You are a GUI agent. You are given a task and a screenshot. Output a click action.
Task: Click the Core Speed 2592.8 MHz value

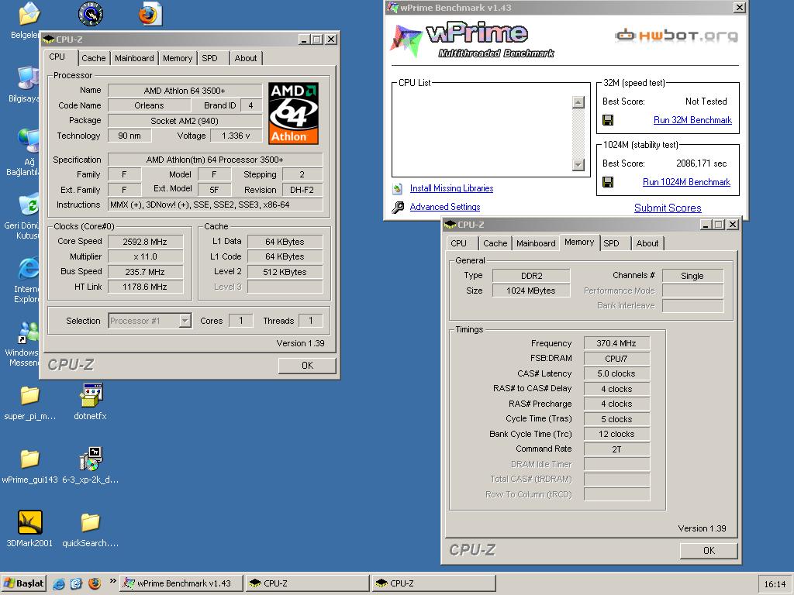pos(145,242)
